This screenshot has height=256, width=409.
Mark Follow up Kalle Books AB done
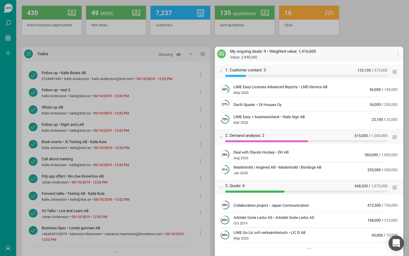point(33,75)
